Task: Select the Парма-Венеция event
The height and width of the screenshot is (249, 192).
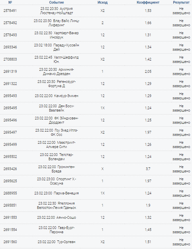Action: (56, 193)
